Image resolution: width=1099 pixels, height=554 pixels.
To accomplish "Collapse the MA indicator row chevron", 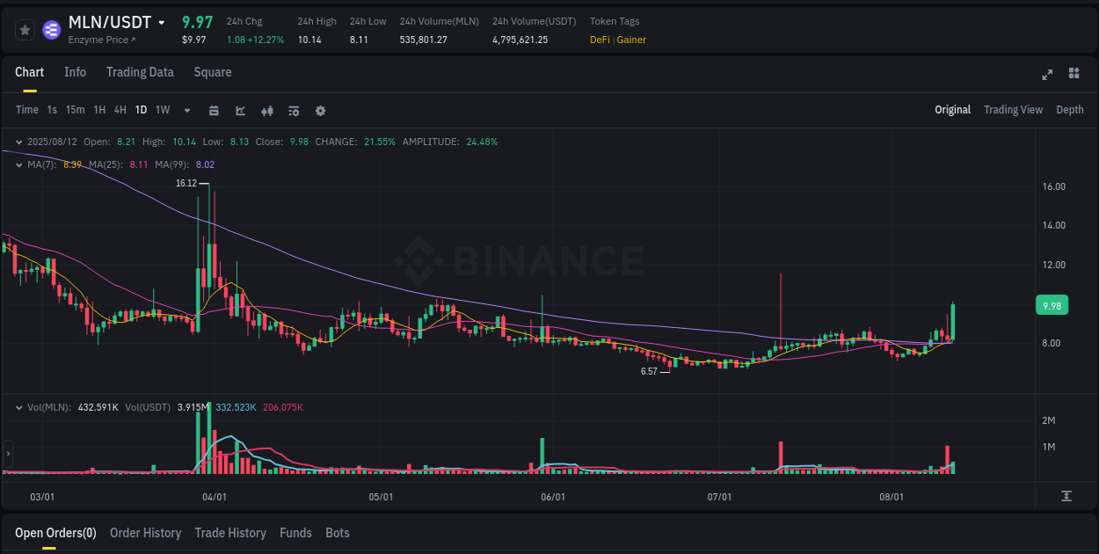I will tap(18, 164).
